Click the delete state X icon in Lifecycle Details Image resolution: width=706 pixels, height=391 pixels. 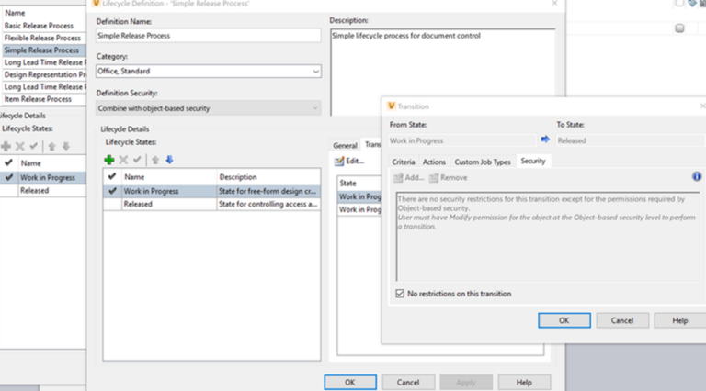pyautogui.click(x=123, y=160)
